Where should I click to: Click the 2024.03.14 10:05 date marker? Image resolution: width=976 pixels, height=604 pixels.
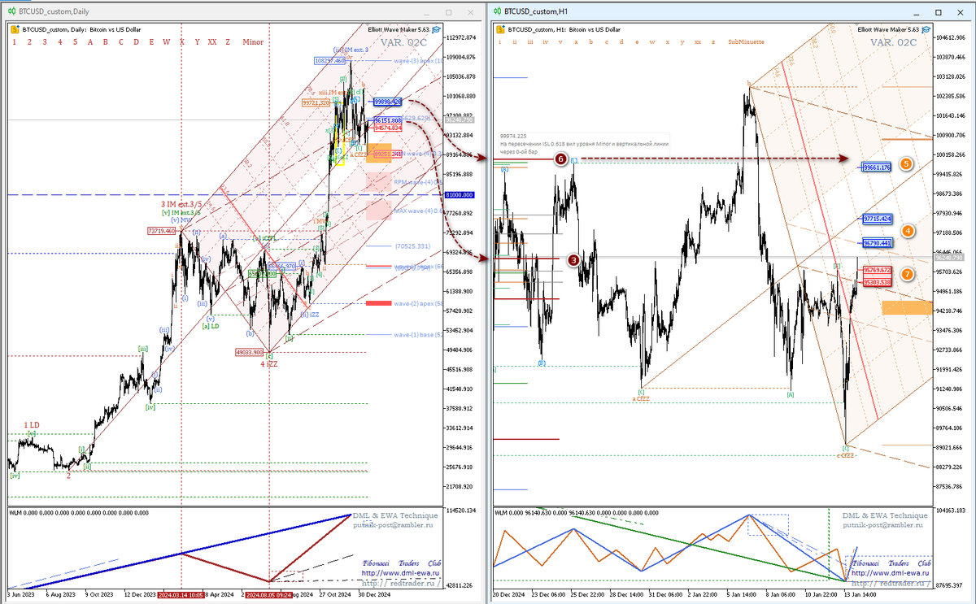[181, 595]
